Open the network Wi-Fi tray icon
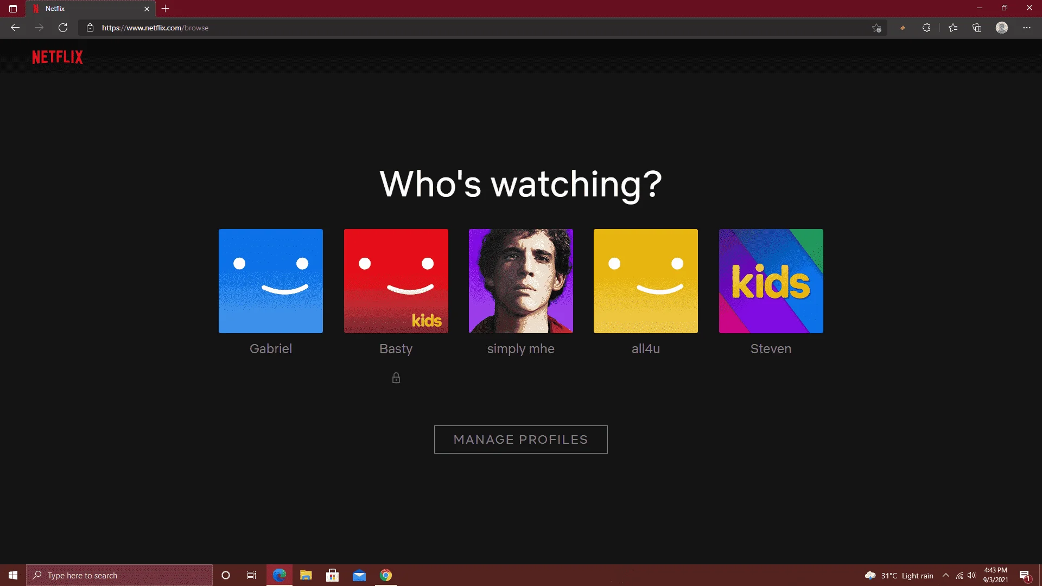1042x586 pixels. (x=960, y=576)
